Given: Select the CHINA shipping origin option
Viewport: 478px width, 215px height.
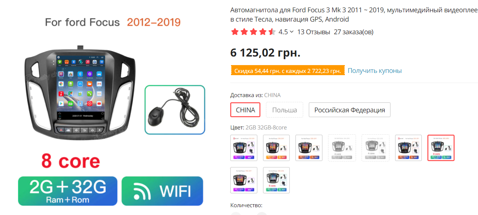Looking at the screenshot, I should pos(246,110).
